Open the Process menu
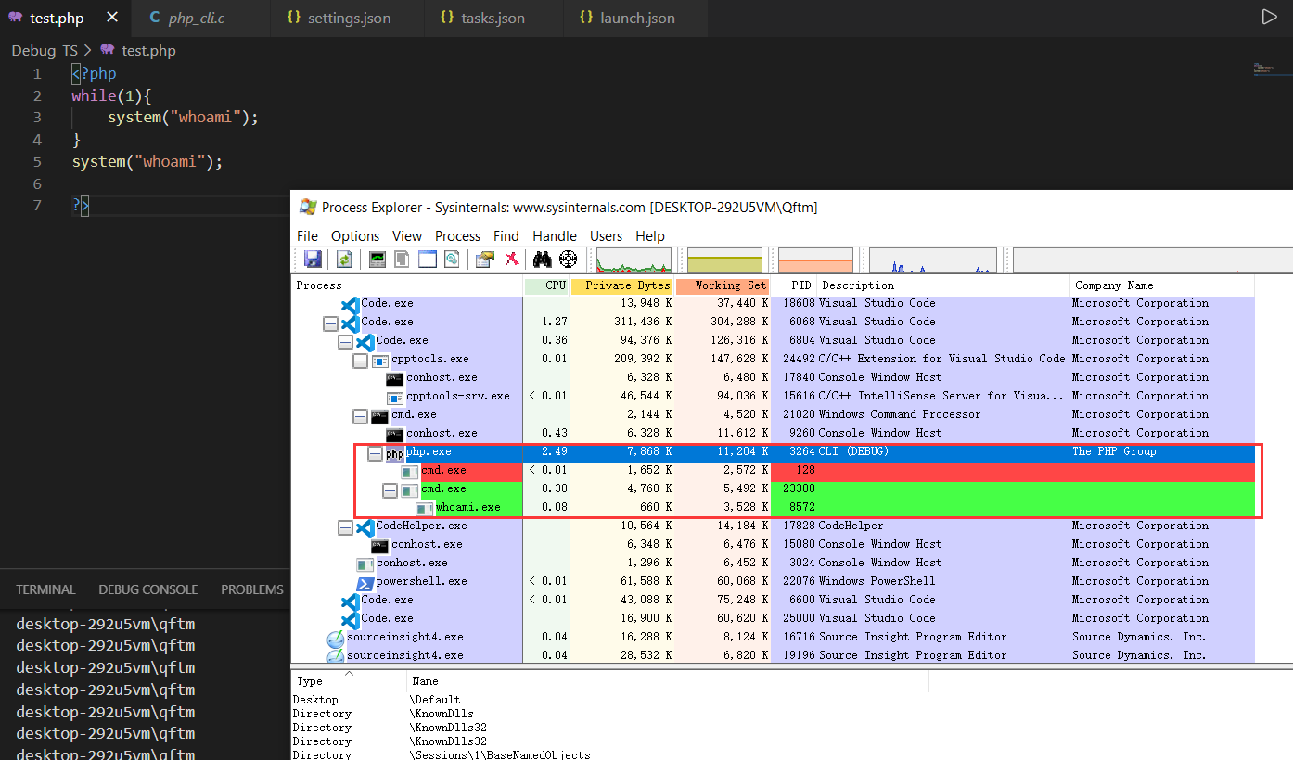1293x760 pixels. 458,236
